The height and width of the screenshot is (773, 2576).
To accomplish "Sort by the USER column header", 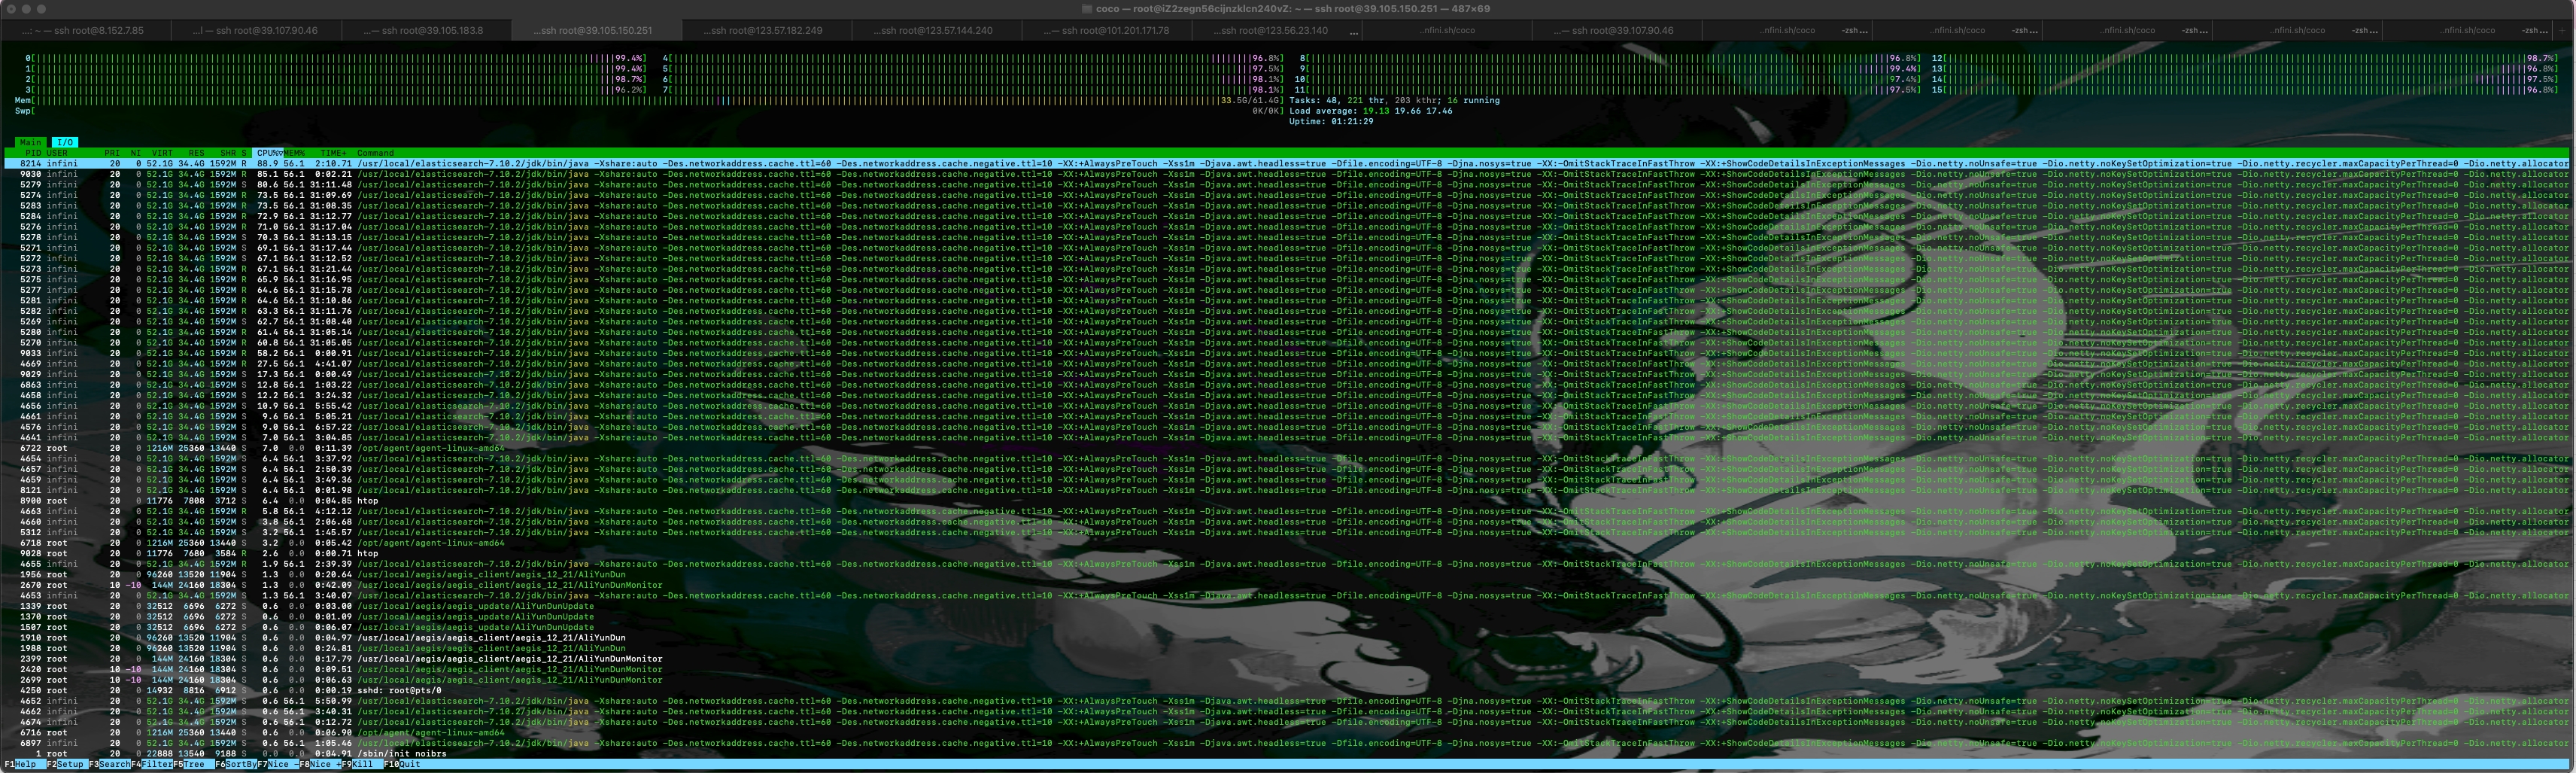I will coord(57,153).
